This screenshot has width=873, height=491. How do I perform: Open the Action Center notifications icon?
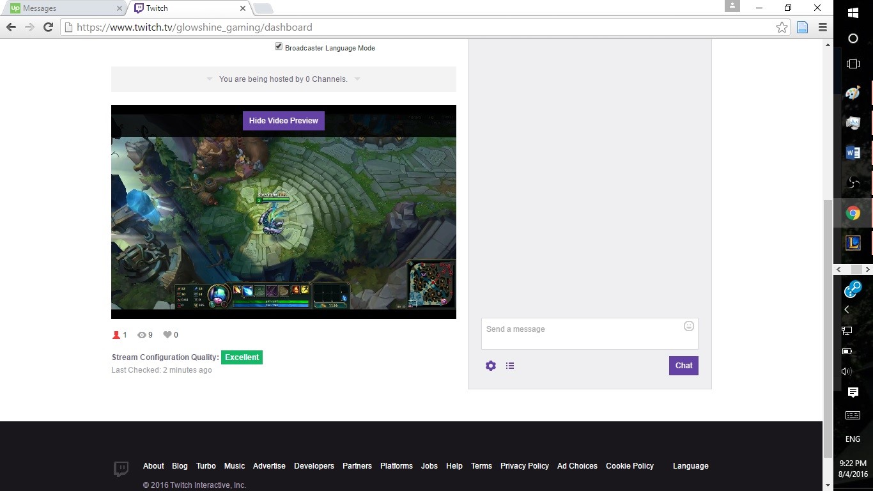click(853, 393)
